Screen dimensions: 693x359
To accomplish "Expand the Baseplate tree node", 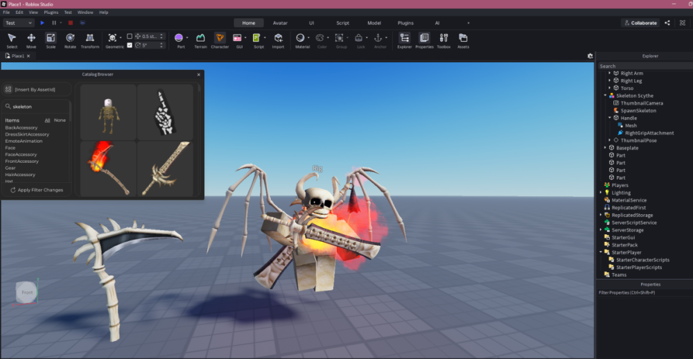I will pyautogui.click(x=606, y=148).
